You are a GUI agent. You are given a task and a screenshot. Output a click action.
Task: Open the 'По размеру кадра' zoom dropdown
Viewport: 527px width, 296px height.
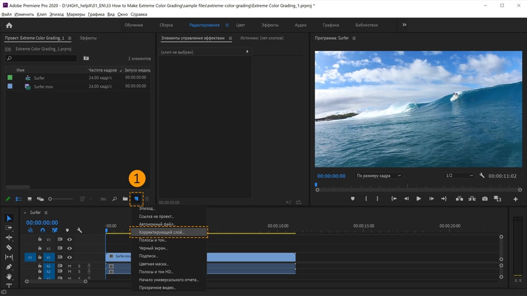378,175
